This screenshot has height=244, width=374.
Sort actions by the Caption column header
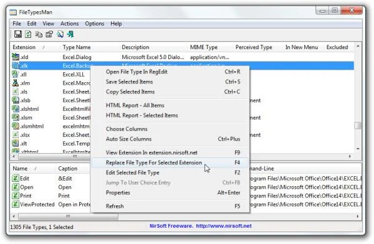coord(74,169)
